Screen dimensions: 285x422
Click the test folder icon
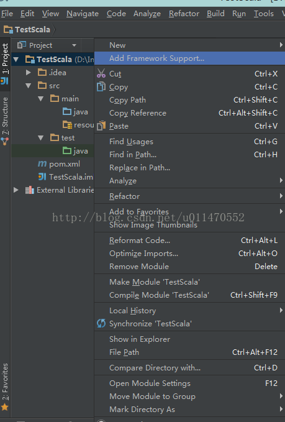tap(55, 137)
